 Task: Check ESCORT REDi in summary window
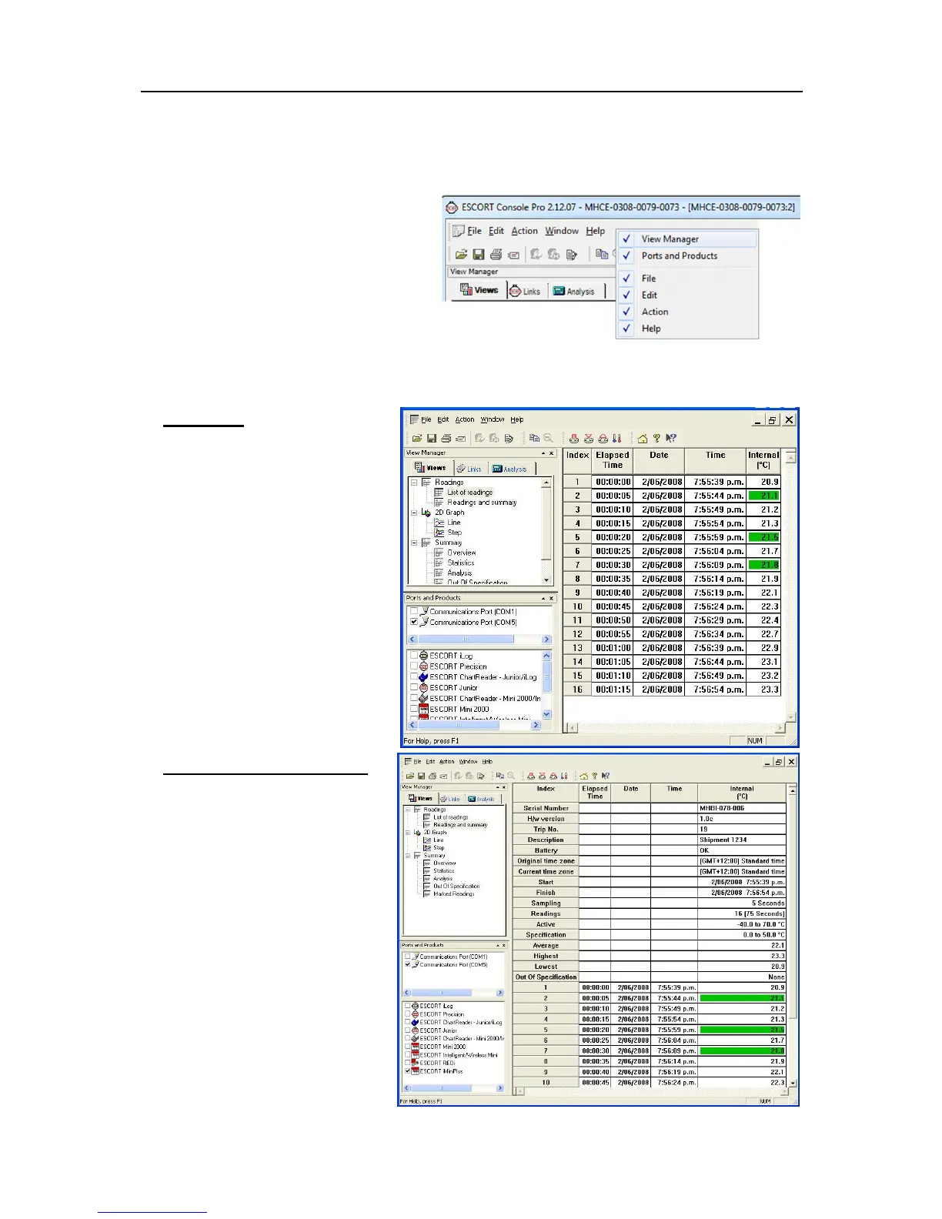[x=408, y=1063]
